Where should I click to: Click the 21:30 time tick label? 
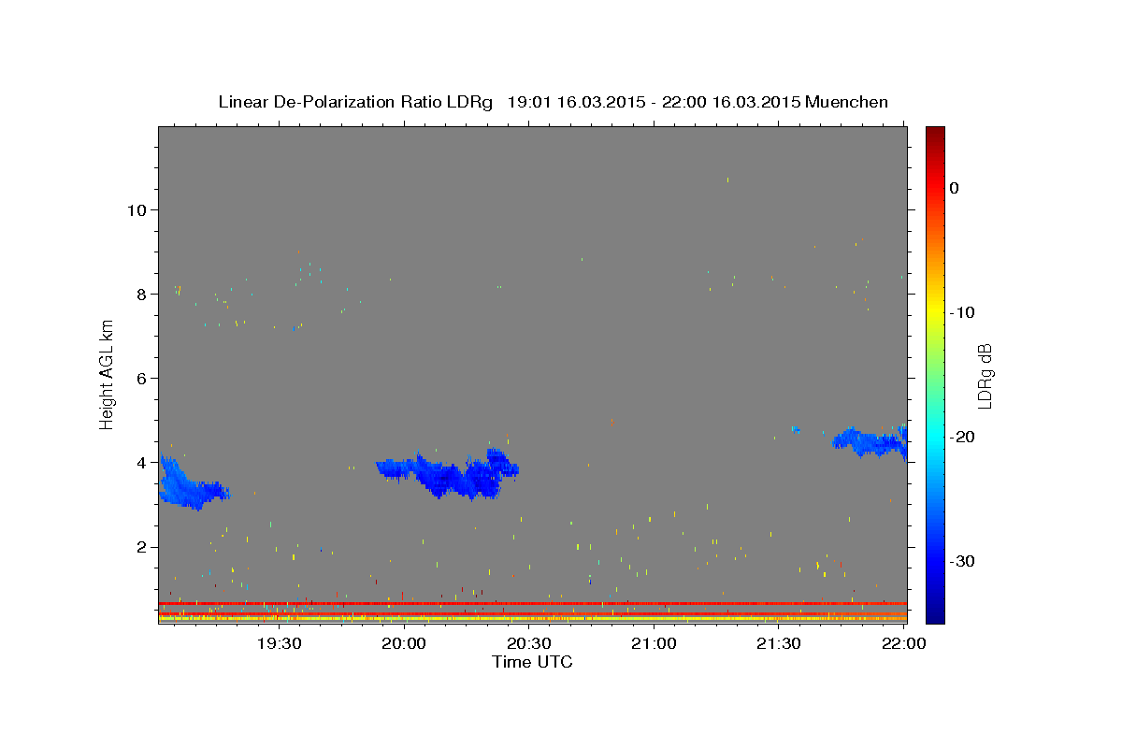click(x=779, y=643)
